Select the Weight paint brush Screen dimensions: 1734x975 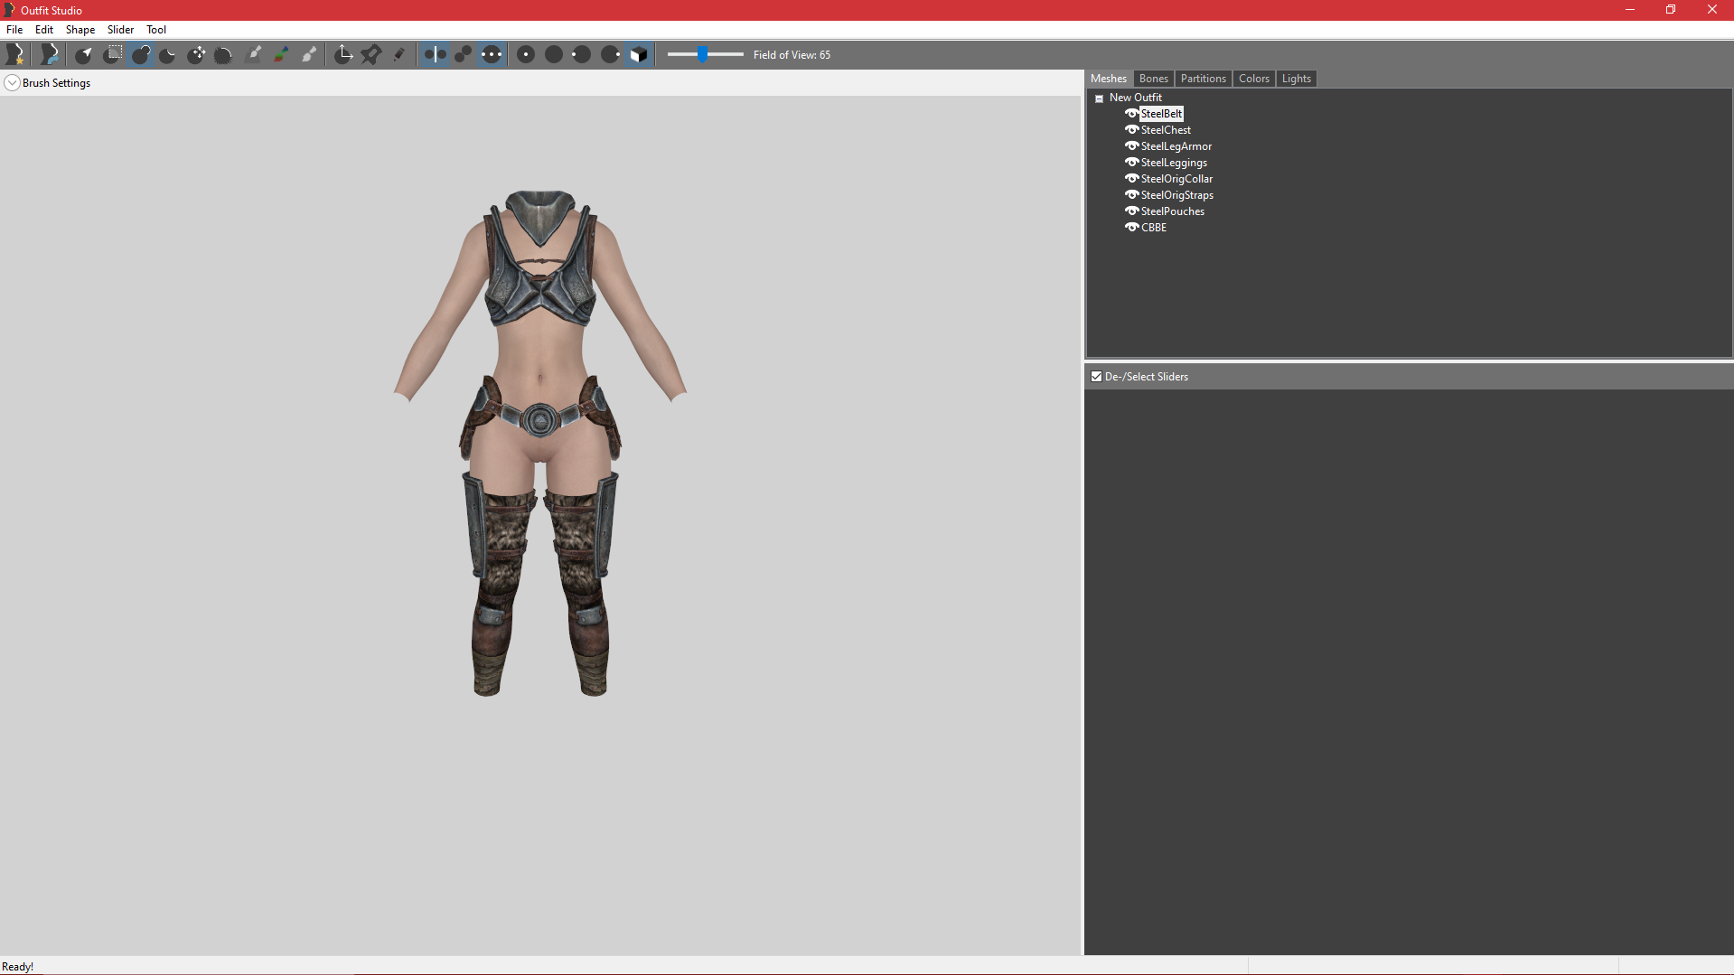point(254,55)
